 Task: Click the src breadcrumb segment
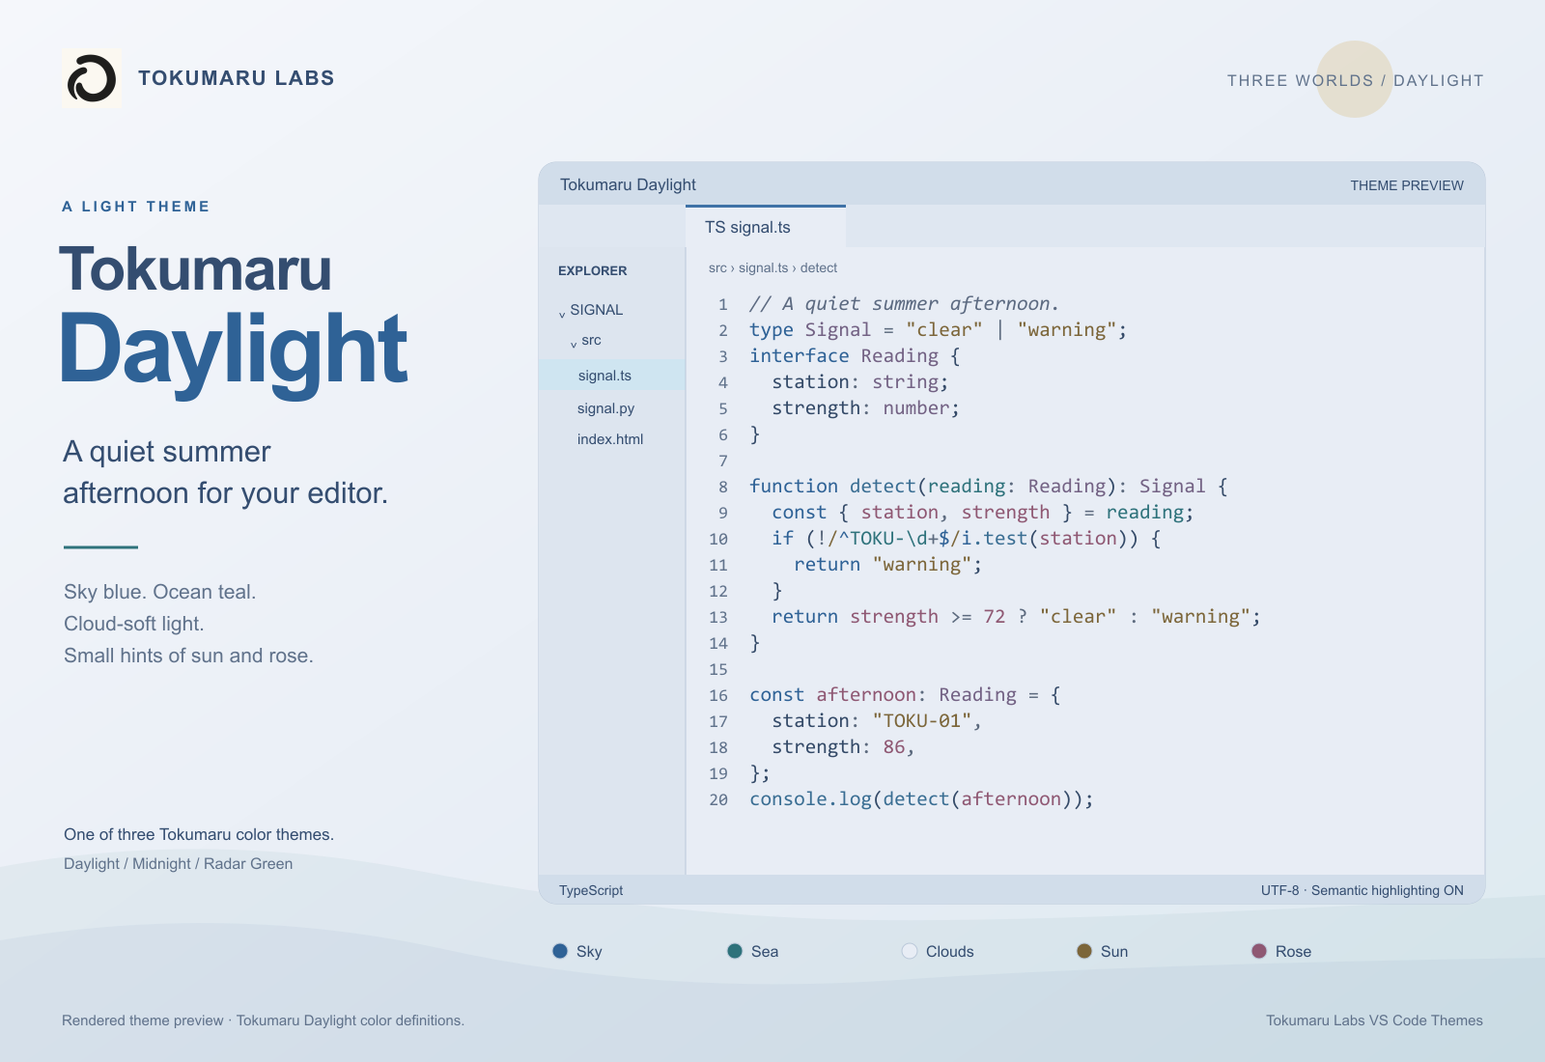pyautogui.click(x=717, y=268)
